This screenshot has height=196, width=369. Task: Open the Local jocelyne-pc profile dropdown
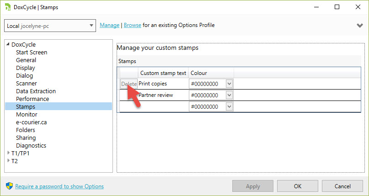(x=50, y=26)
